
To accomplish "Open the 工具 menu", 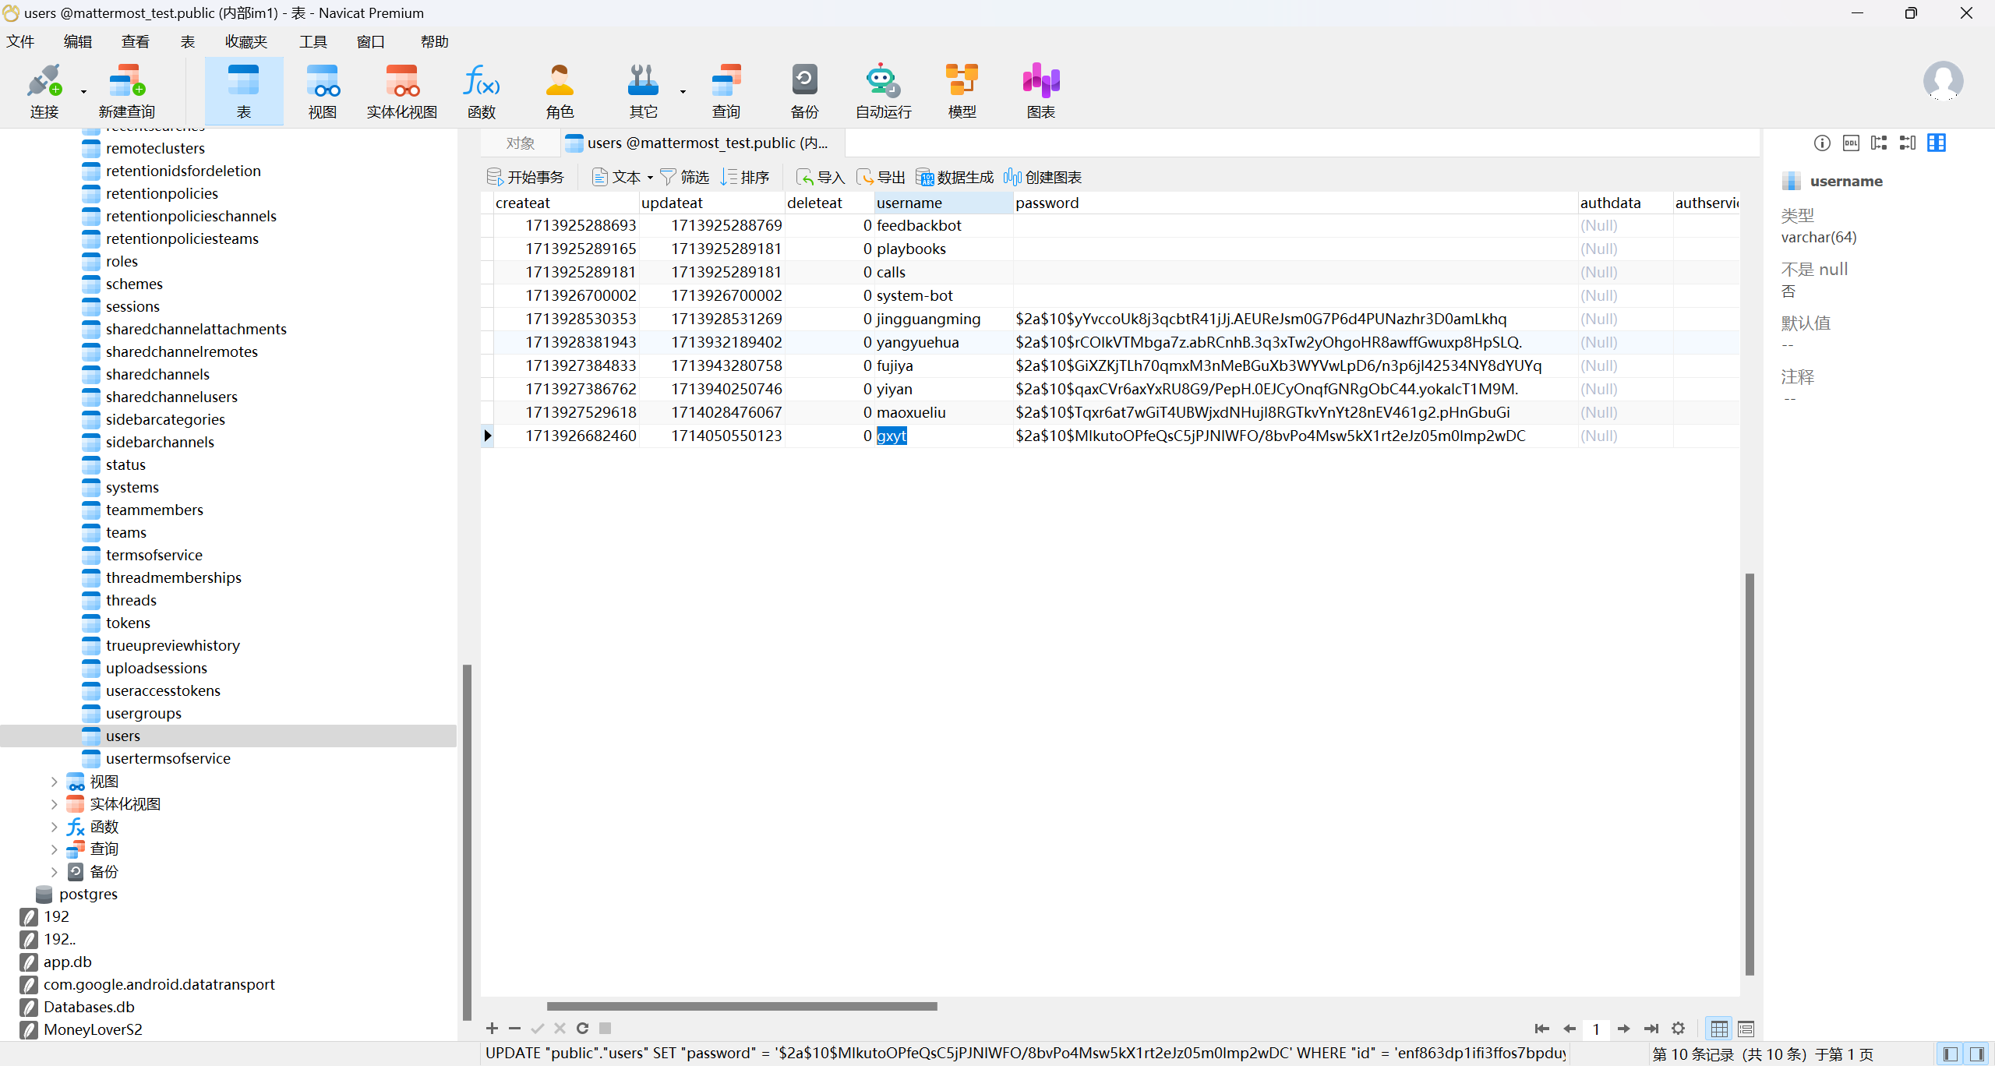I will pyautogui.click(x=312, y=42).
